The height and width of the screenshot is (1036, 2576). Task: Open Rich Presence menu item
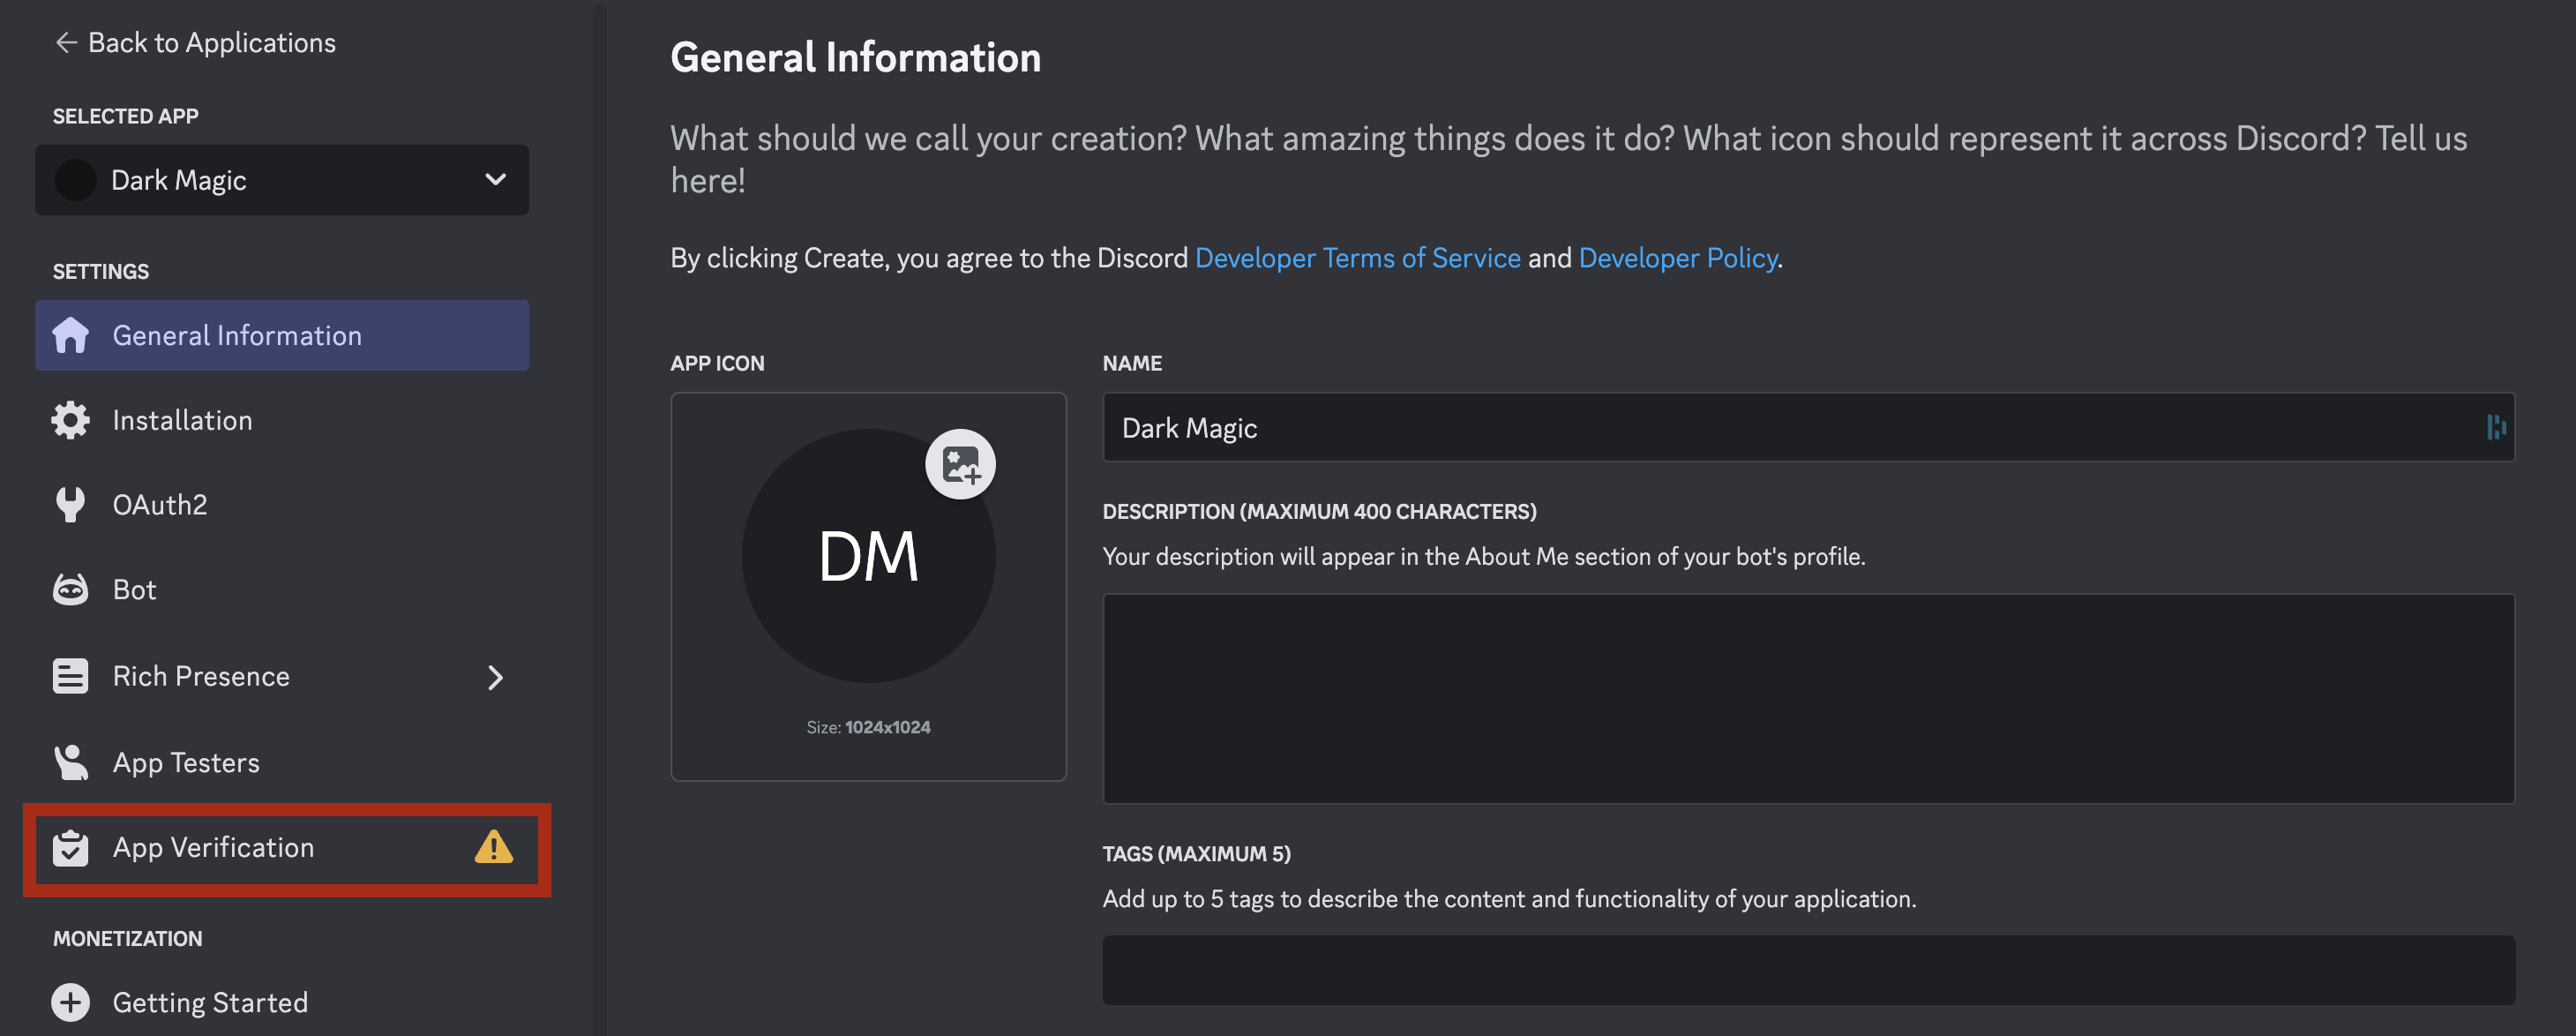(x=282, y=677)
